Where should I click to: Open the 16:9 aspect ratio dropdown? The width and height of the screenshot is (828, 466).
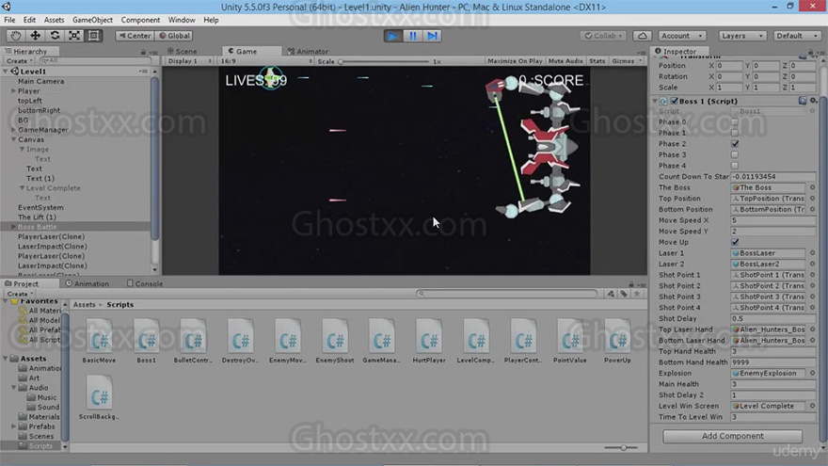click(x=266, y=61)
